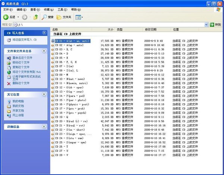Image resolution: width=224 pixels, height=175 pixels.
Task: Click rename this file (重命名这个文件) link
Action: click(x=22, y=58)
